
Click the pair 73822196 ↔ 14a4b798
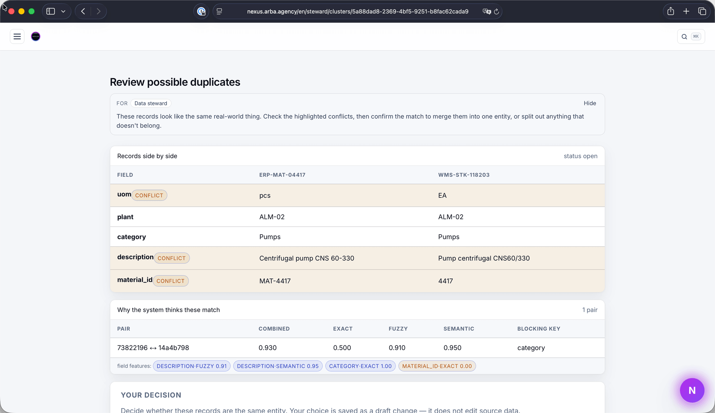[153, 348]
